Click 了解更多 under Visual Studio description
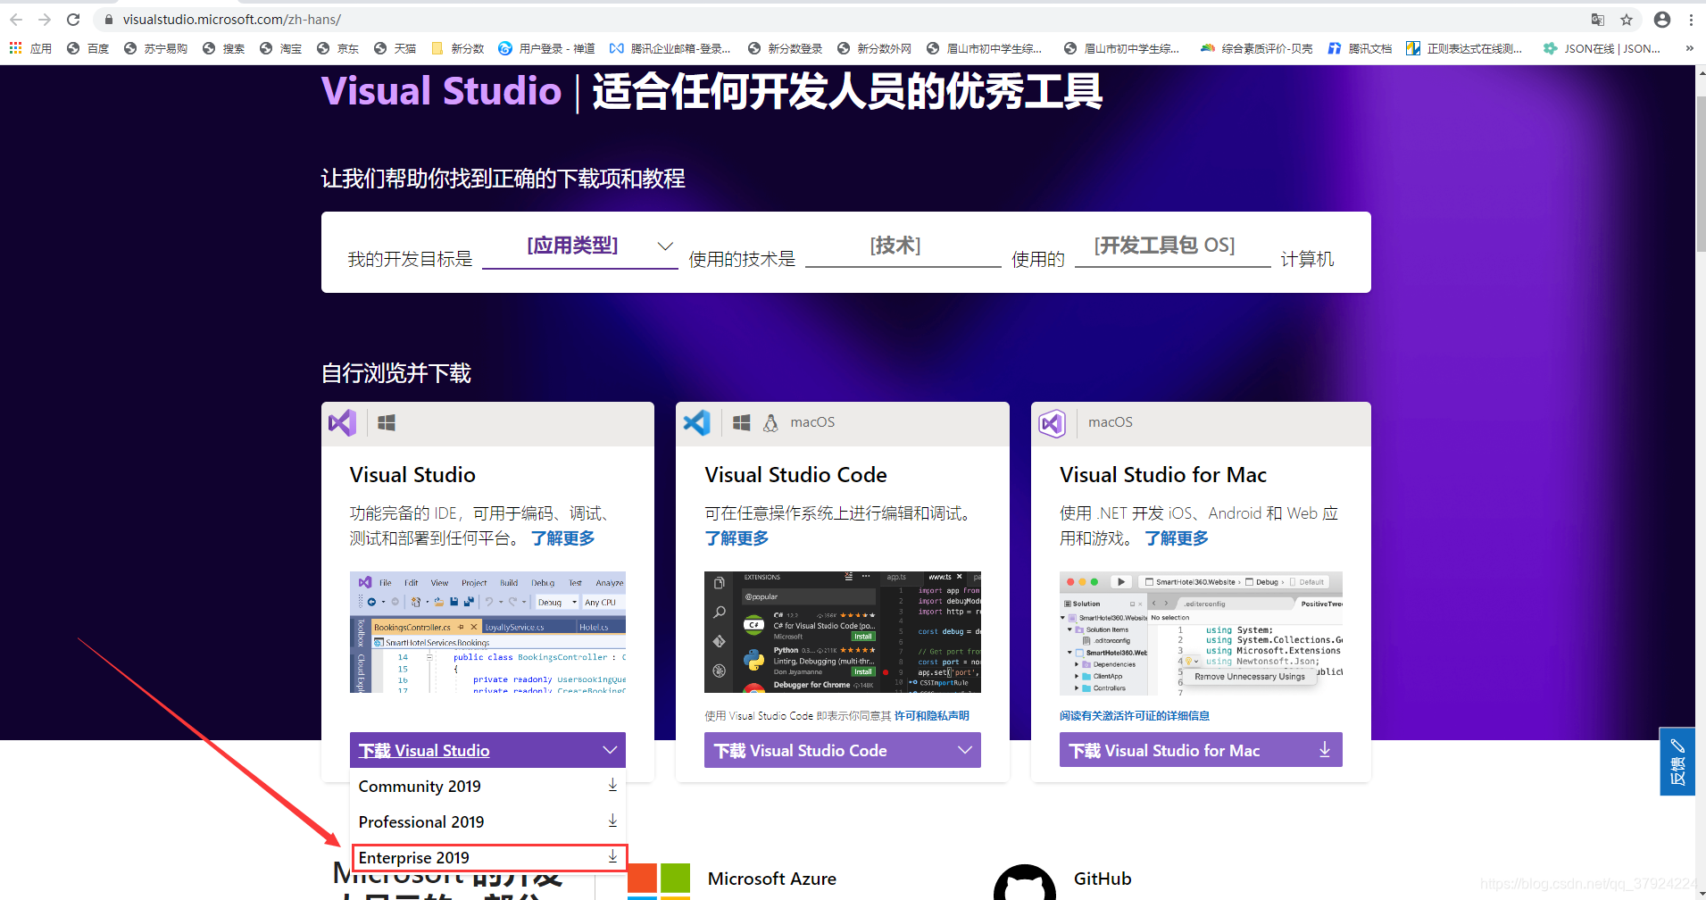The image size is (1706, 900). coord(563,538)
